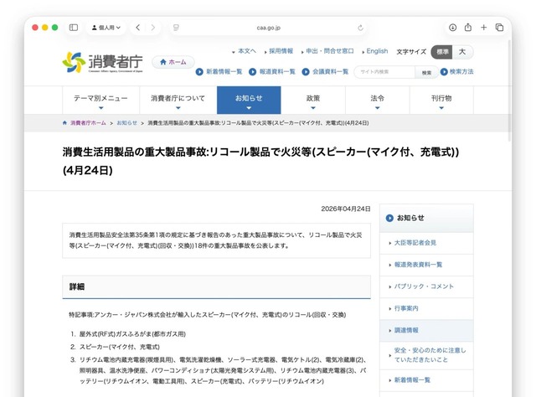Open a new tab with plus icon
Viewport: 536px width, 397px height.
point(484,28)
